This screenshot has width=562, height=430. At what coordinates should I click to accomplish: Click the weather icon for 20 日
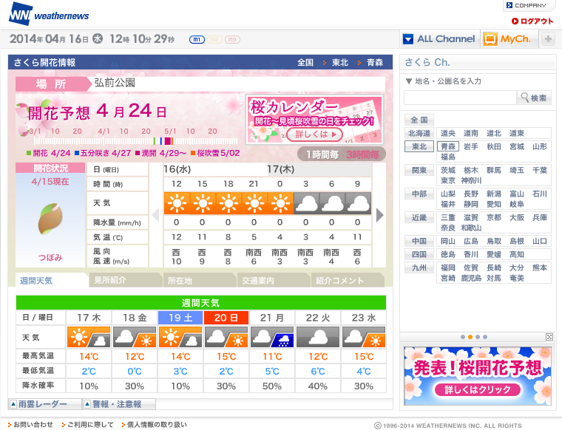226,337
